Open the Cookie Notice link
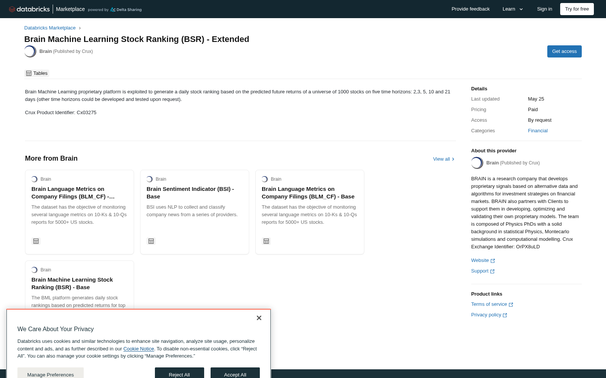Screen dimensions: 606x378 tap(139, 349)
